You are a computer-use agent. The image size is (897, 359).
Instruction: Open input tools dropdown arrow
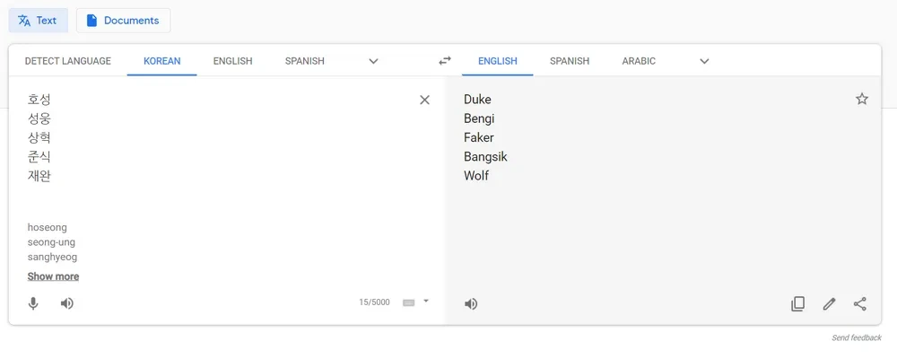tap(425, 301)
